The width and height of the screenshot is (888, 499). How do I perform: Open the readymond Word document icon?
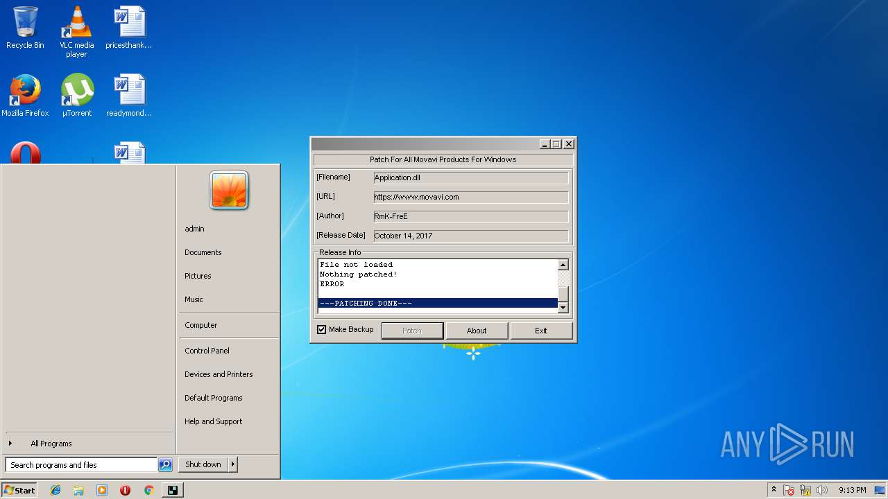(129, 96)
